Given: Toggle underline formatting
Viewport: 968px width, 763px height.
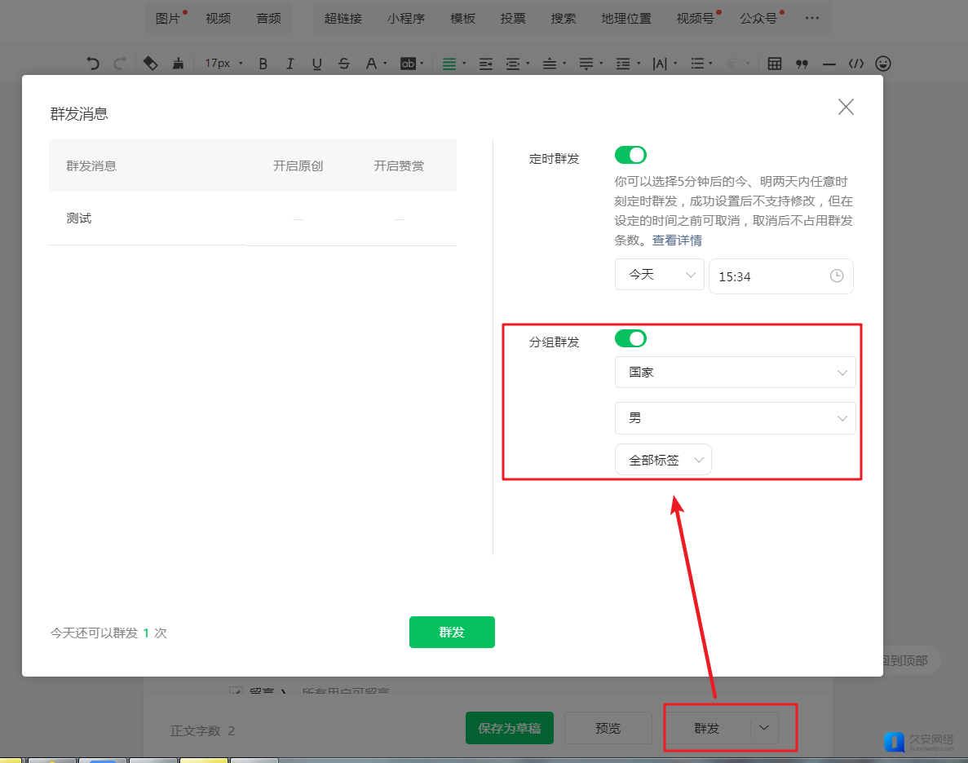Looking at the screenshot, I should pyautogui.click(x=316, y=64).
